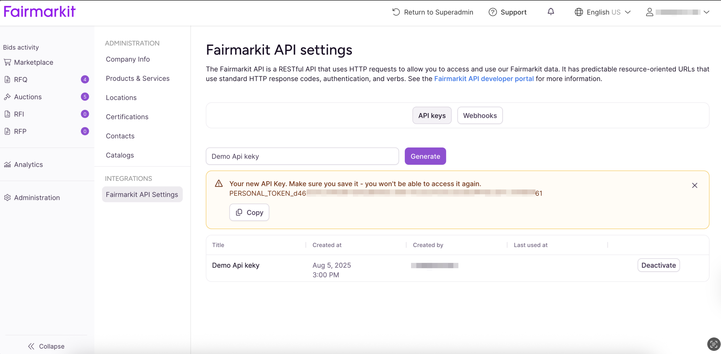Click the Title column header
Image resolution: width=721 pixels, height=354 pixels.
tap(218, 245)
